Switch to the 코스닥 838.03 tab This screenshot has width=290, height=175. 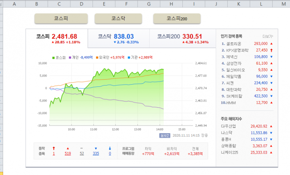point(119,38)
